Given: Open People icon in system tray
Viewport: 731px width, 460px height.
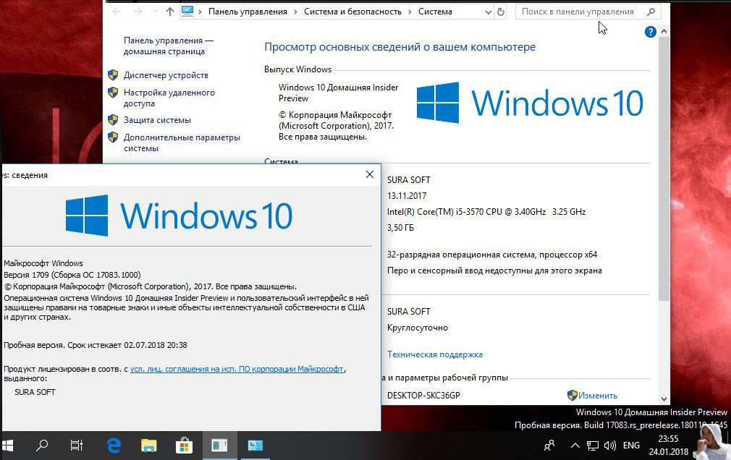Looking at the screenshot, I should click(x=549, y=446).
